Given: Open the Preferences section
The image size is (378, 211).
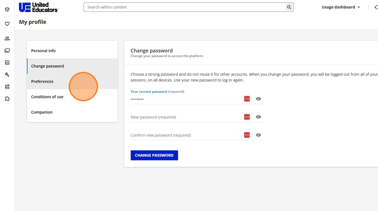Looking at the screenshot, I should coord(72,81).
